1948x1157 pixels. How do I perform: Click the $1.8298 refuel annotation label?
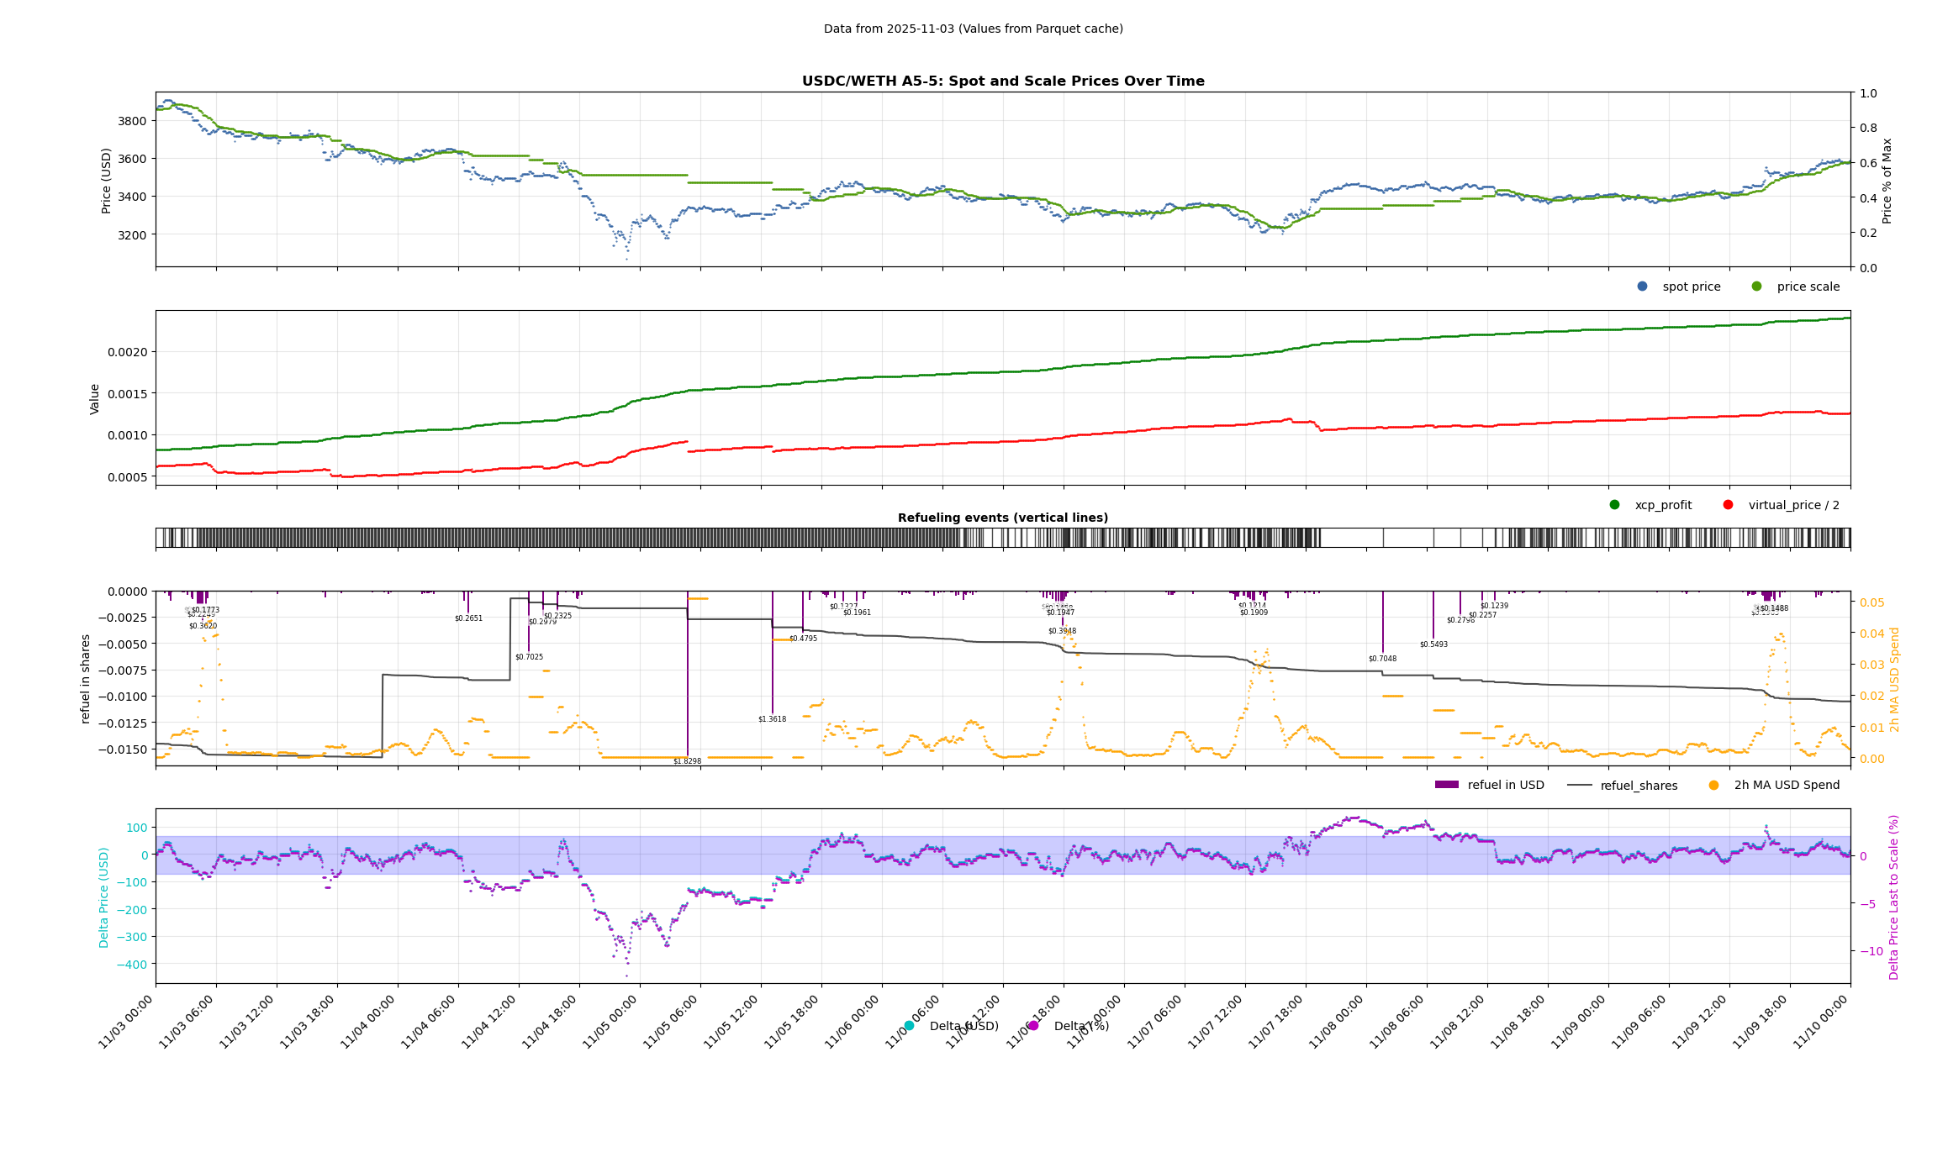(687, 761)
